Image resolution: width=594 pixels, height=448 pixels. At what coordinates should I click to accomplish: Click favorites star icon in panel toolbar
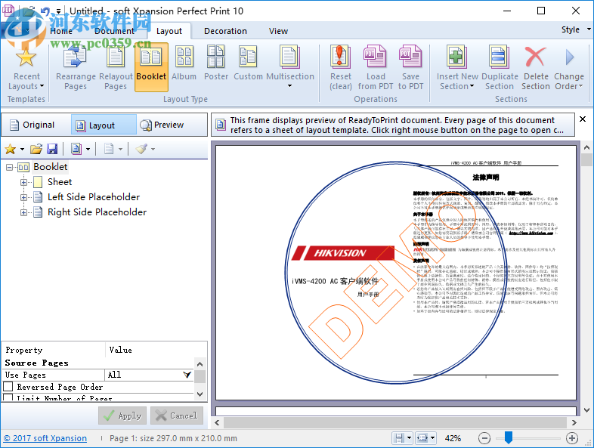click(11, 149)
